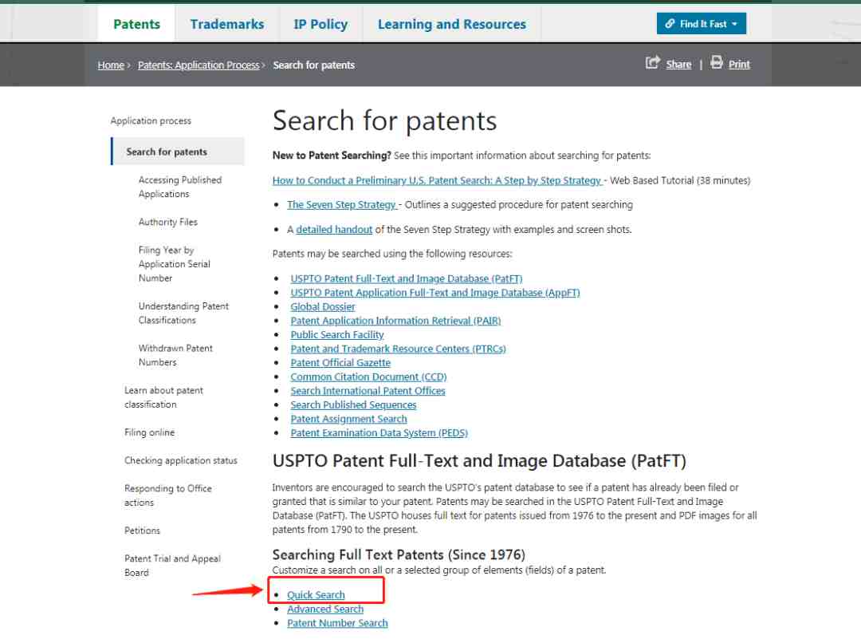
Task: Click the Search for patents page heading
Action: point(384,120)
